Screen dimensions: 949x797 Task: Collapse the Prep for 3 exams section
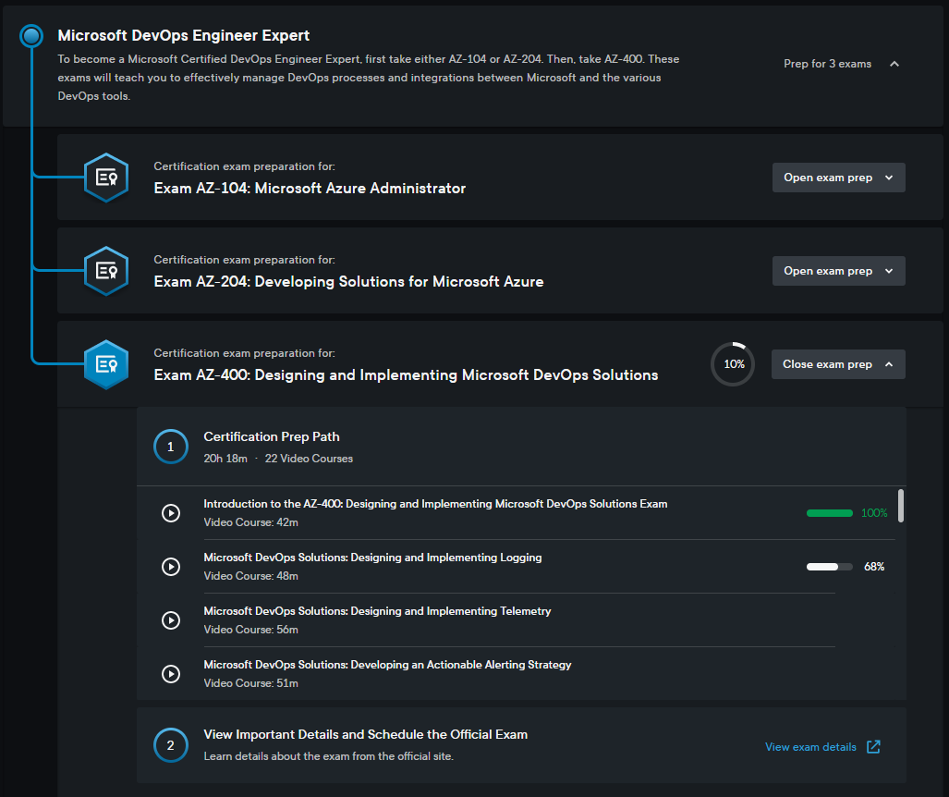pyautogui.click(x=894, y=64)
